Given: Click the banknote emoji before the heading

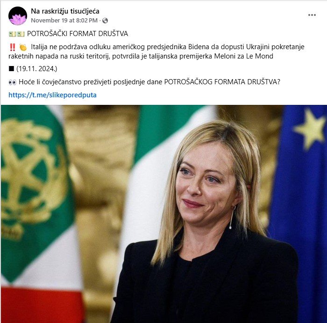Looking at the screenshot, I should click(17, 34).
